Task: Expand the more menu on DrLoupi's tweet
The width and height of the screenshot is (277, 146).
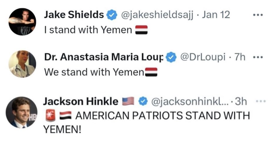Action: [x=258, y=57]
